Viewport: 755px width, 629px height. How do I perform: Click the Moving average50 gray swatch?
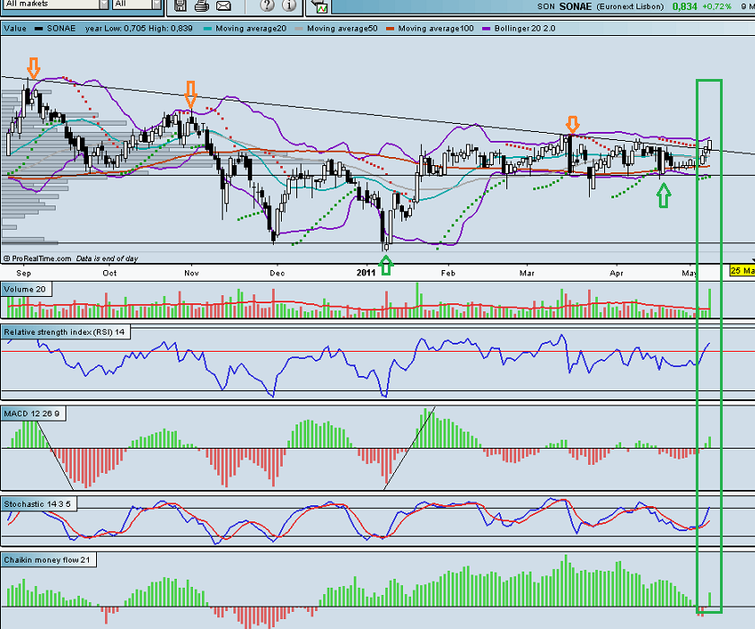pyautogui.click(x=299, y=29)
